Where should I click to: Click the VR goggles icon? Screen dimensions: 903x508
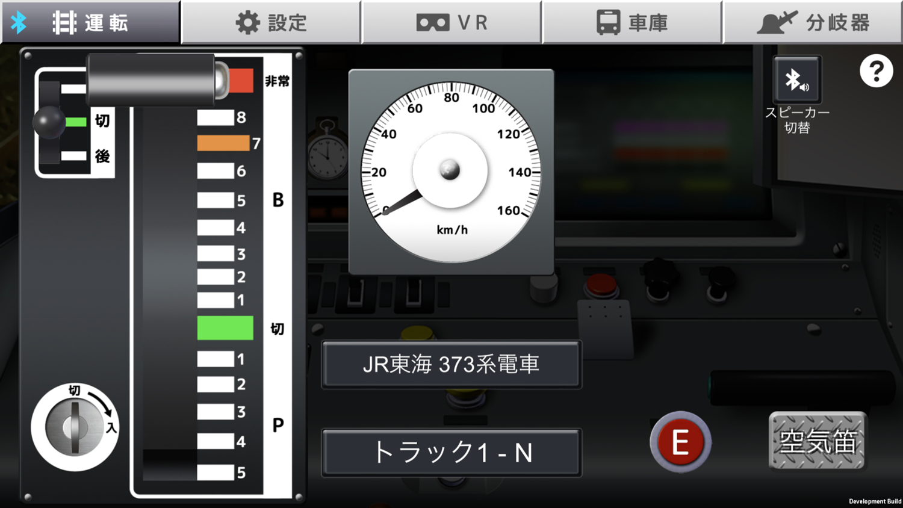point(433,23)
